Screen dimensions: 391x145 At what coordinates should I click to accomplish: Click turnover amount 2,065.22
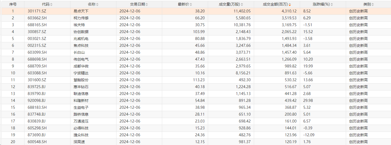(289, 32)
